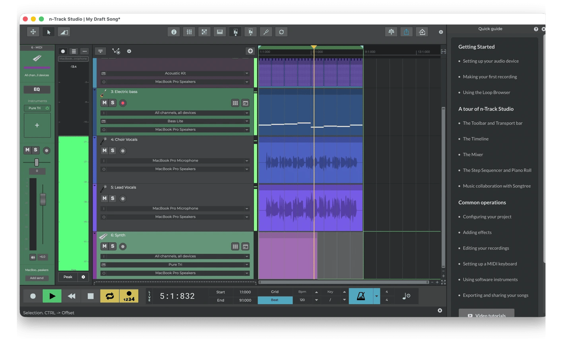Screen dimensions: 568x343
Task: Click the Stop button in transport
Action: click(91, 296)
